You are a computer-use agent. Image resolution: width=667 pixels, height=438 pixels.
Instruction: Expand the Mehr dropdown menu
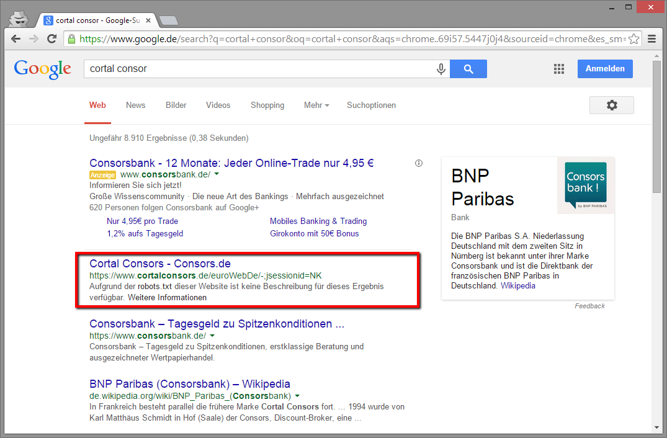[316, 105]
